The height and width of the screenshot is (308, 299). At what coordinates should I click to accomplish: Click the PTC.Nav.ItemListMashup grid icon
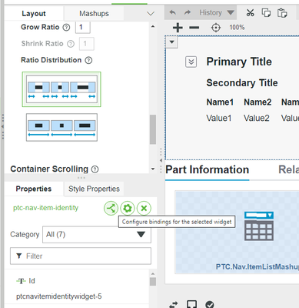point(259,226)
